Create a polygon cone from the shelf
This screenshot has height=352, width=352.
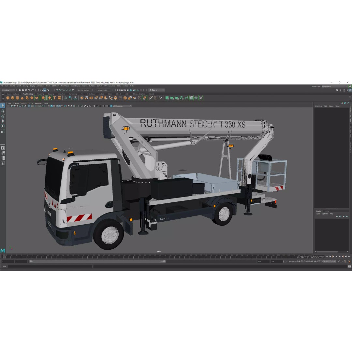(22, 98)
